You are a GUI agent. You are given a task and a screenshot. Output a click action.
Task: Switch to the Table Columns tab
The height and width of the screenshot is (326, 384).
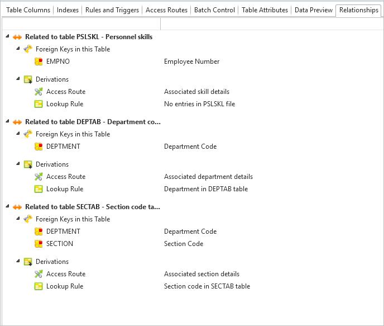(x=28, y=10)
